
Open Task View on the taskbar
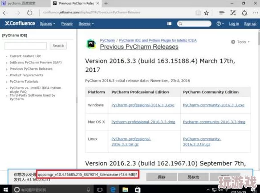99,189
